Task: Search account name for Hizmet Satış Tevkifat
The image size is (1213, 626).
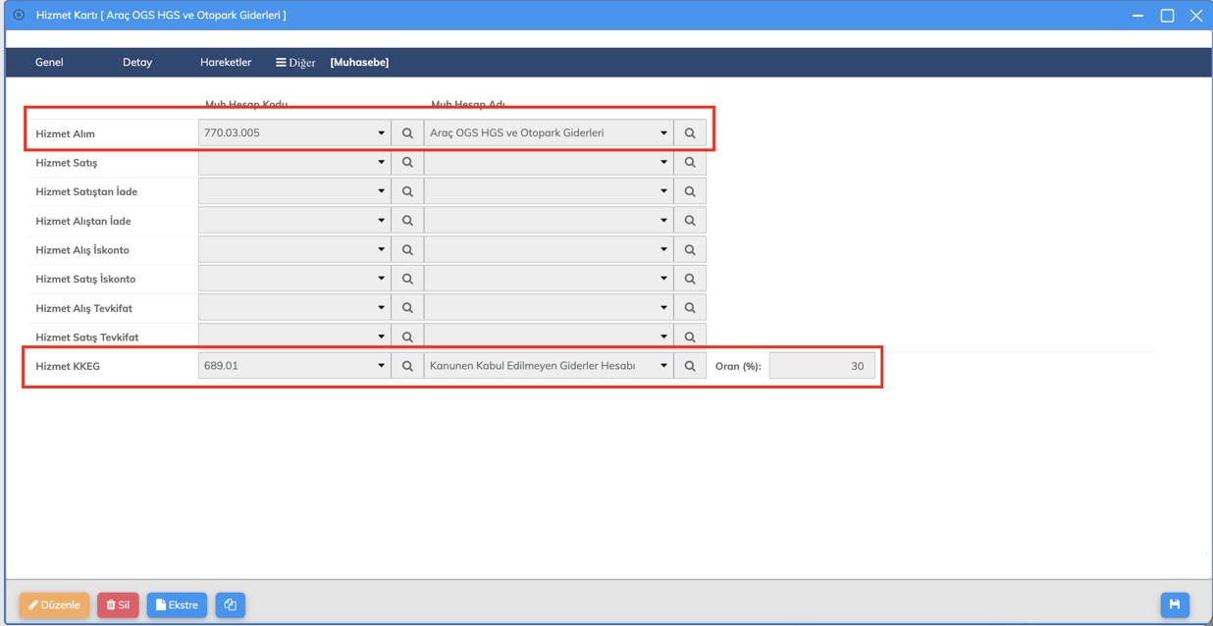Action: pos(690,338)
